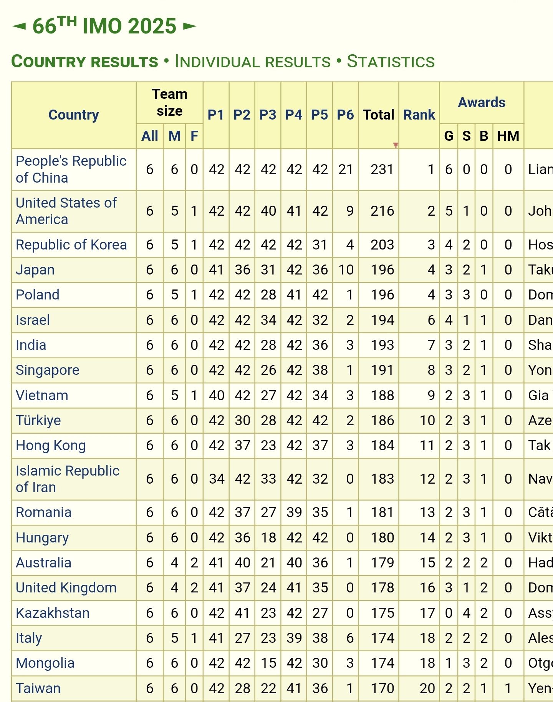This screenshot has height=702, width=553.
Task: Select the Türkiye country link
Action: [x=38, y=421]
